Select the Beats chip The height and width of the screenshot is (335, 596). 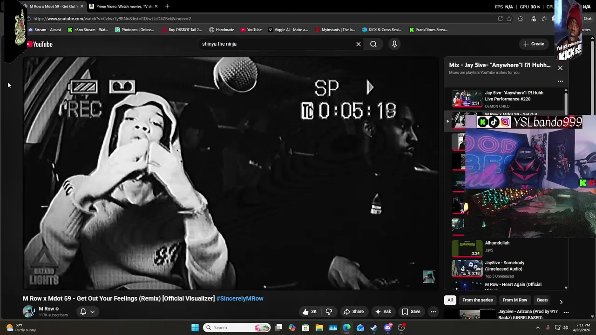click(x=542, y=300)
